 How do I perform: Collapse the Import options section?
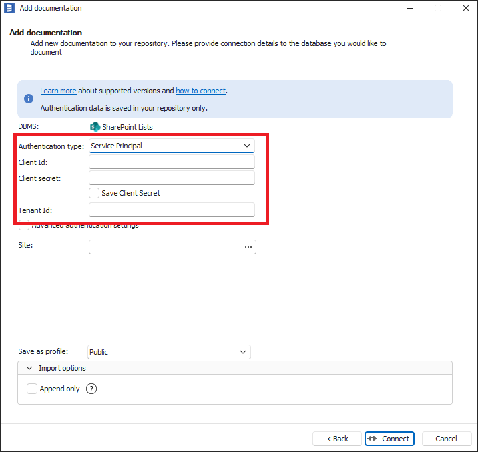tap(29, 368)
